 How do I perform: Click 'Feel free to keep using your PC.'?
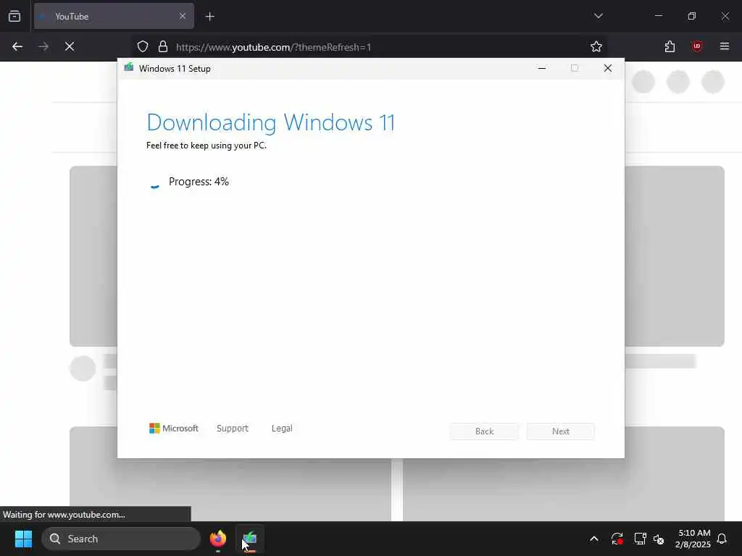click(207, 146)
